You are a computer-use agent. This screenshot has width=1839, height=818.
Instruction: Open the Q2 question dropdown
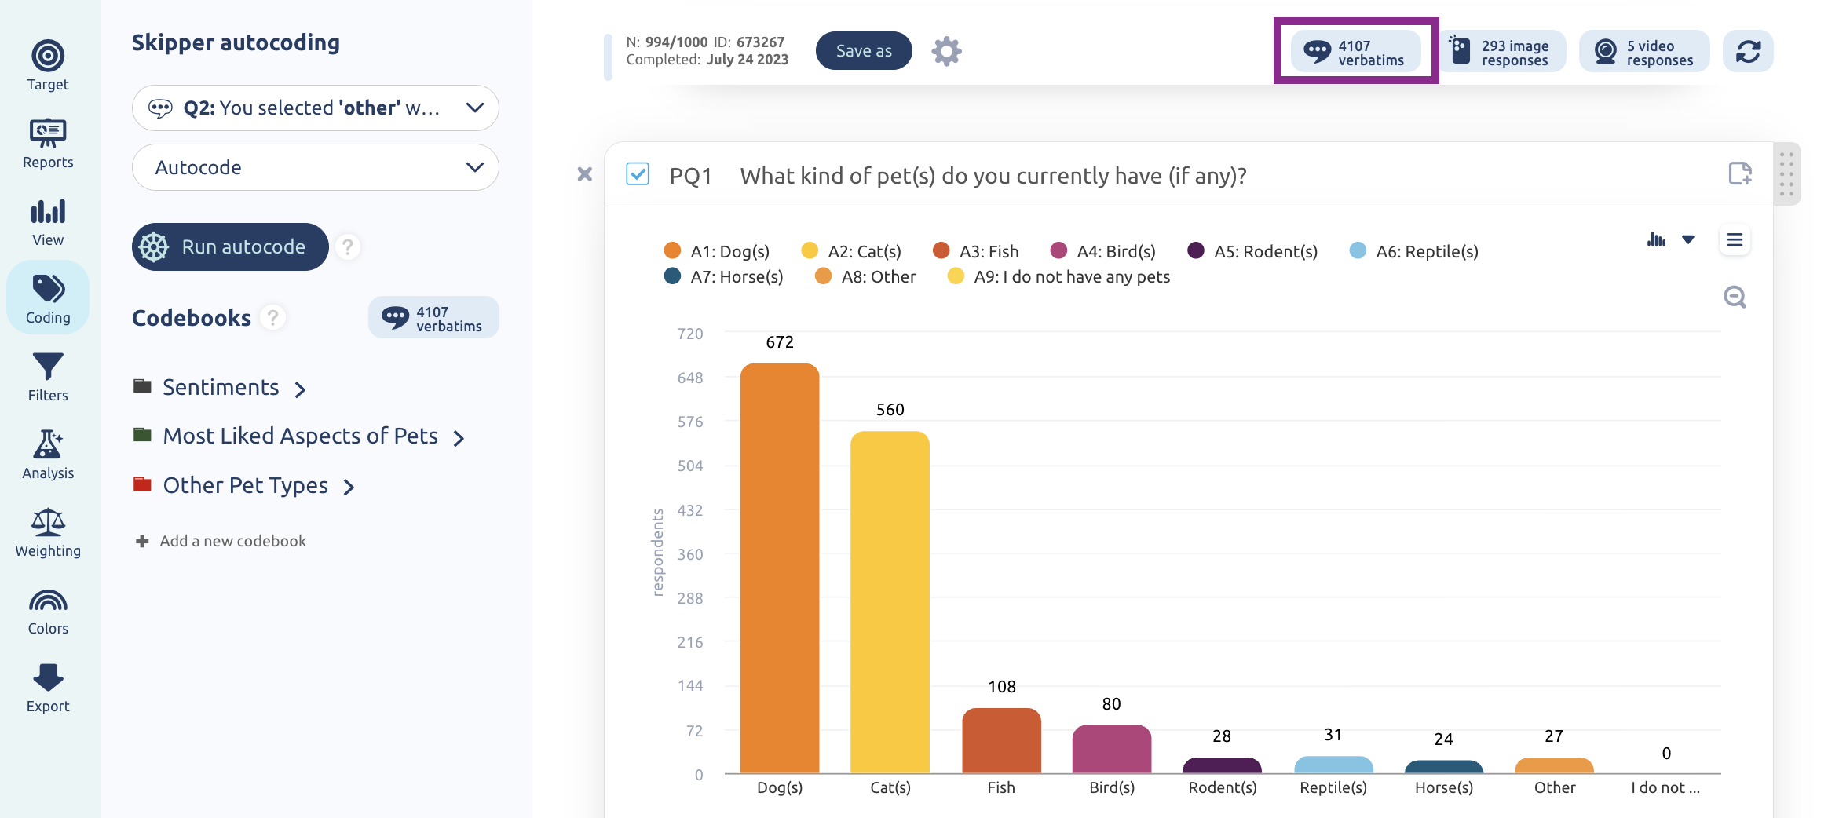(316, 108)
